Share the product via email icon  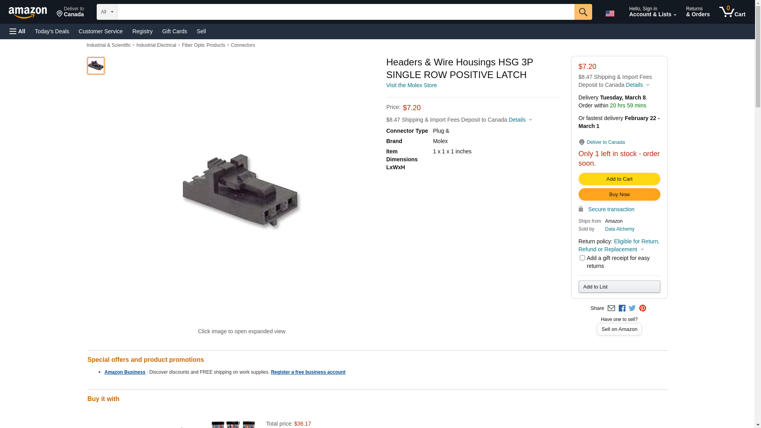611,308
